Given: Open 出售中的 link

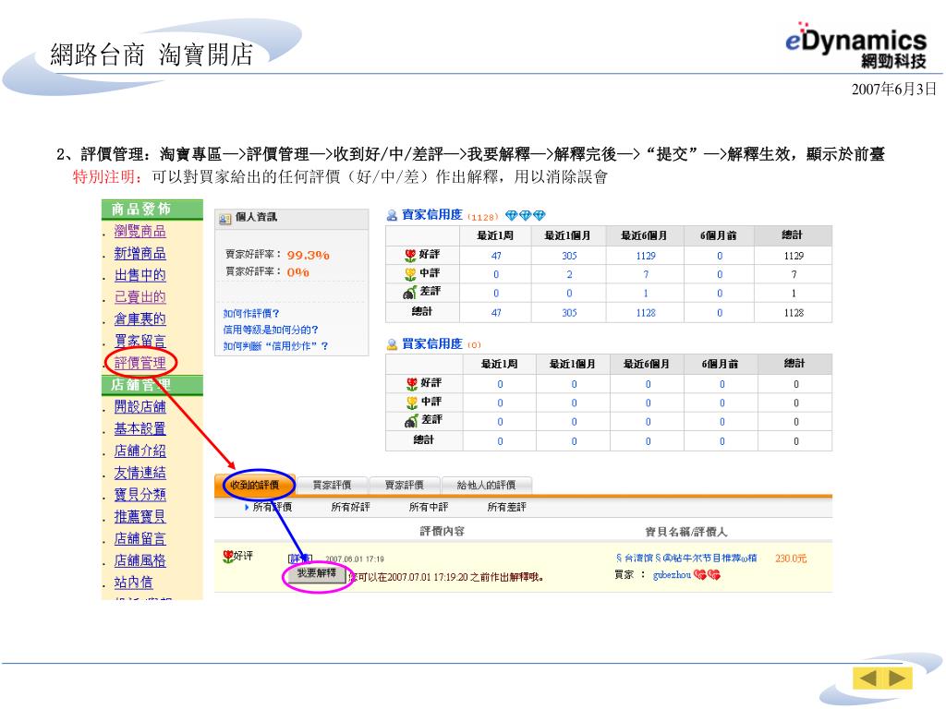Looking at the screenshot, I should (x=140, y=275).
